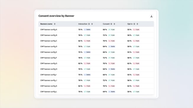Click 78 % interaction value for config J
The image size is (193, 108).
click(x=80, y=80)
